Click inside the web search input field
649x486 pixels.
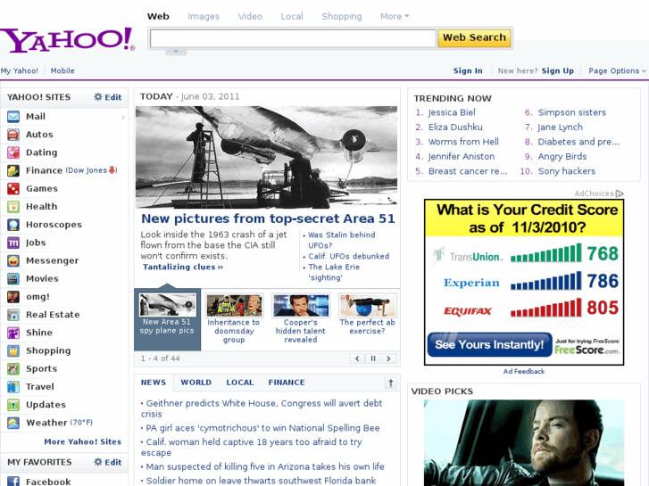(293, 38)
